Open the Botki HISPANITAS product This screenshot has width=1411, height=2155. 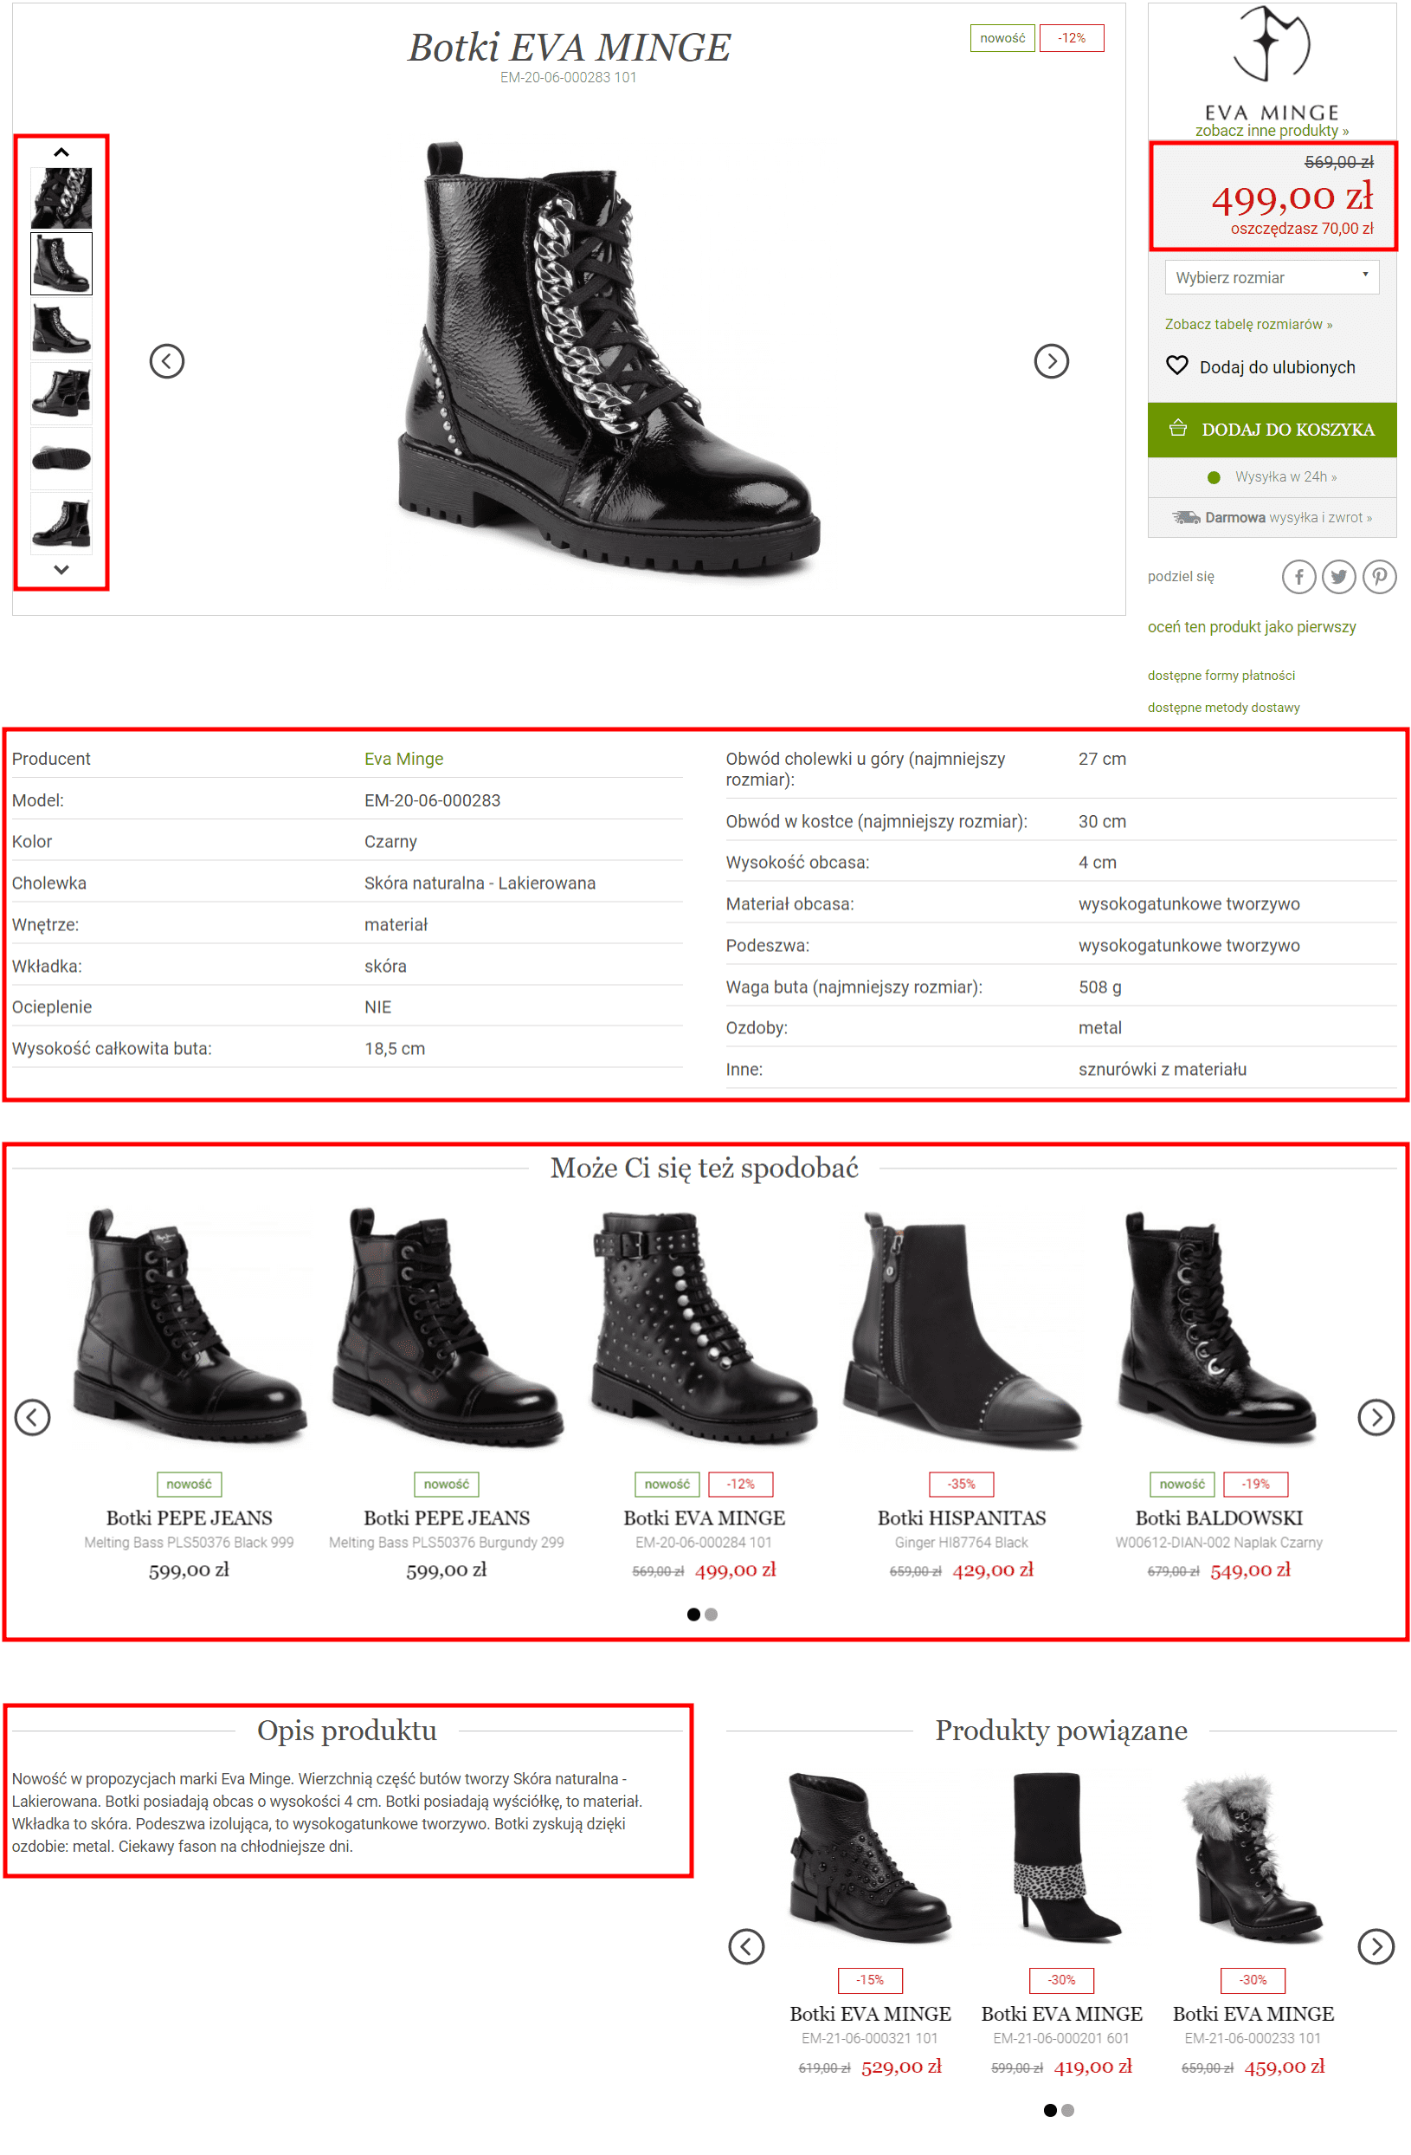pyautogui.click(x=960, y=1518)
